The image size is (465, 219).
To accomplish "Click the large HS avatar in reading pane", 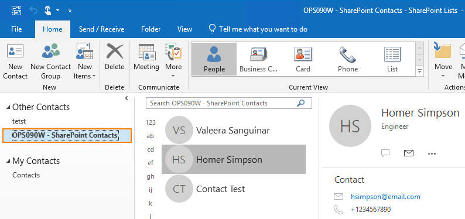I will [x=350, y=126].
